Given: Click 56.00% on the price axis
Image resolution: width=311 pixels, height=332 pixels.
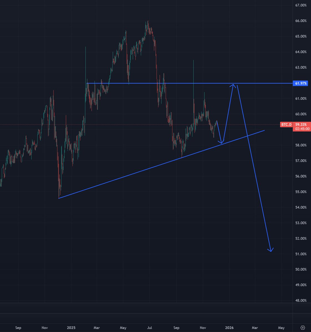Looking at the screenshot, I should (x=300, y=176).
